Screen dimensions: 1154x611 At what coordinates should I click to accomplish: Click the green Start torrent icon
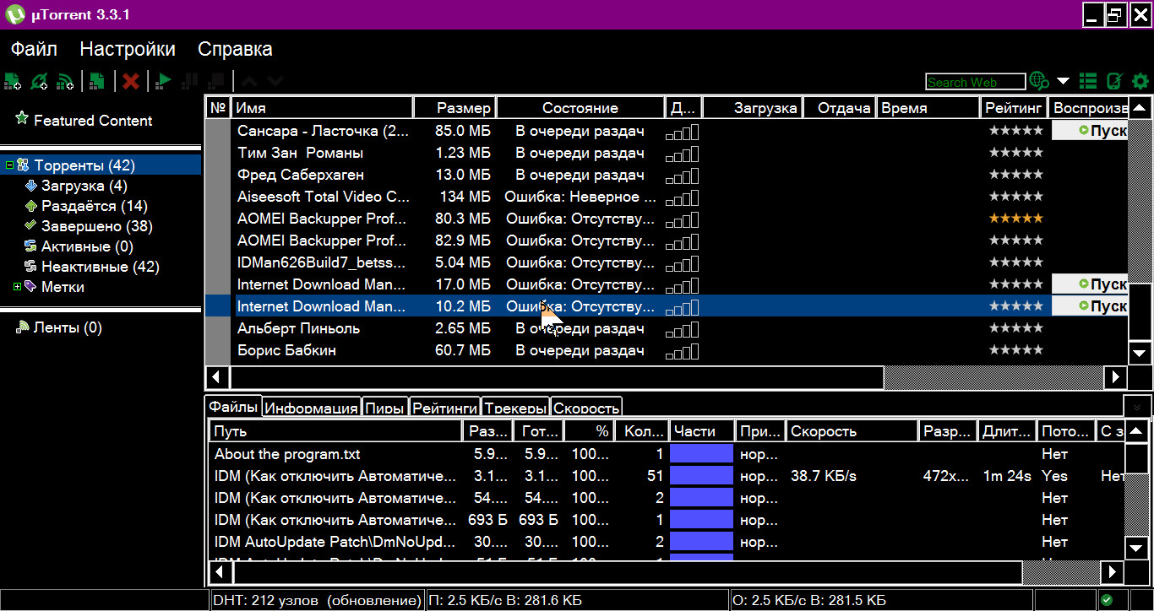(x=164, y=81)
